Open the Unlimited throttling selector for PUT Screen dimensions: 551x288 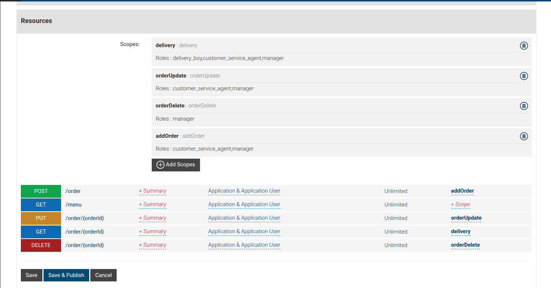396,218
